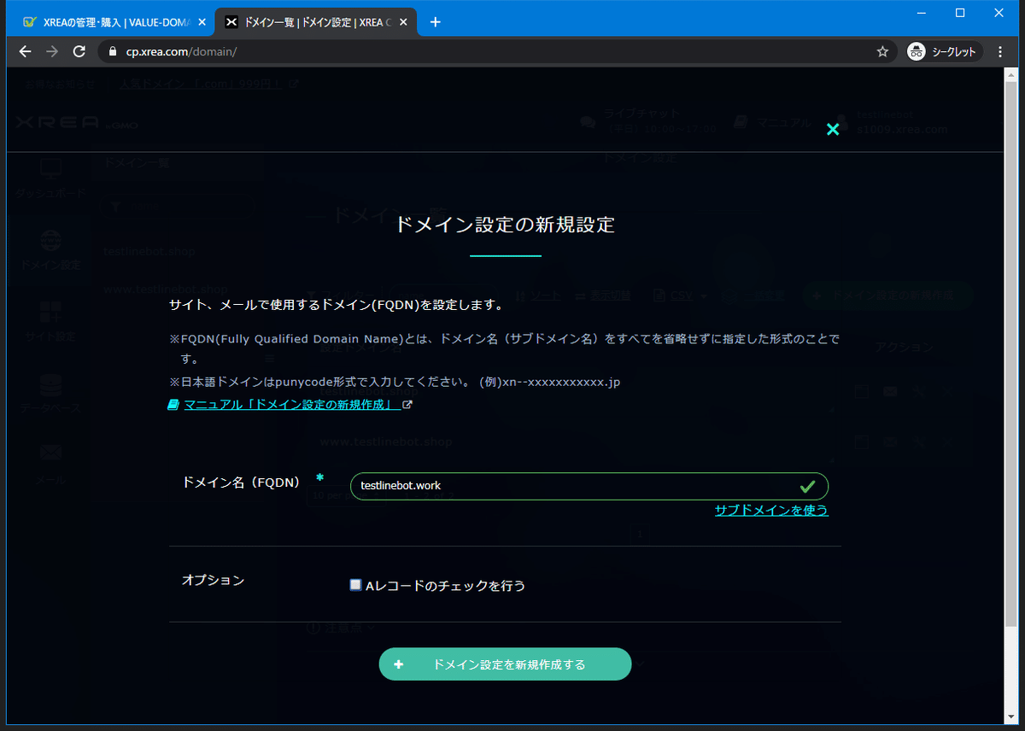Click the マニュアル icon in the header

click(x=740, y=121)
